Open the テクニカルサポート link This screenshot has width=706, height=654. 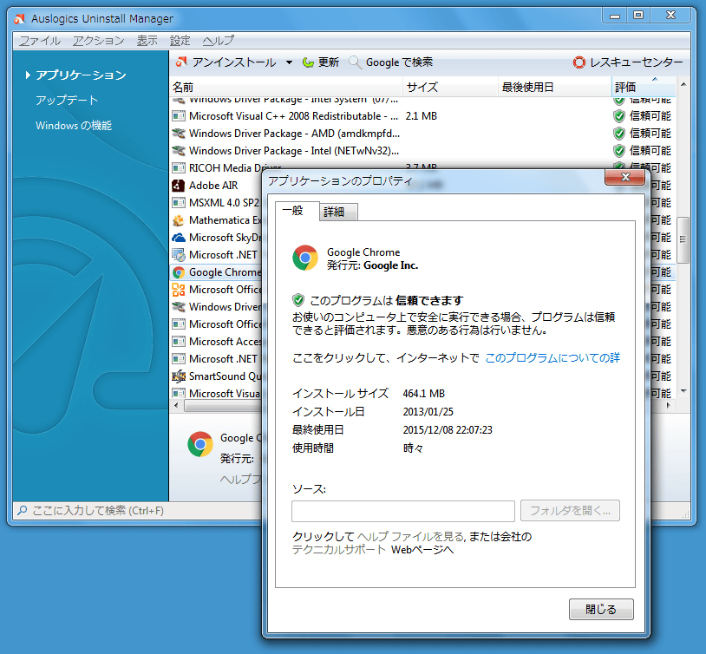(x=338, y=550)
